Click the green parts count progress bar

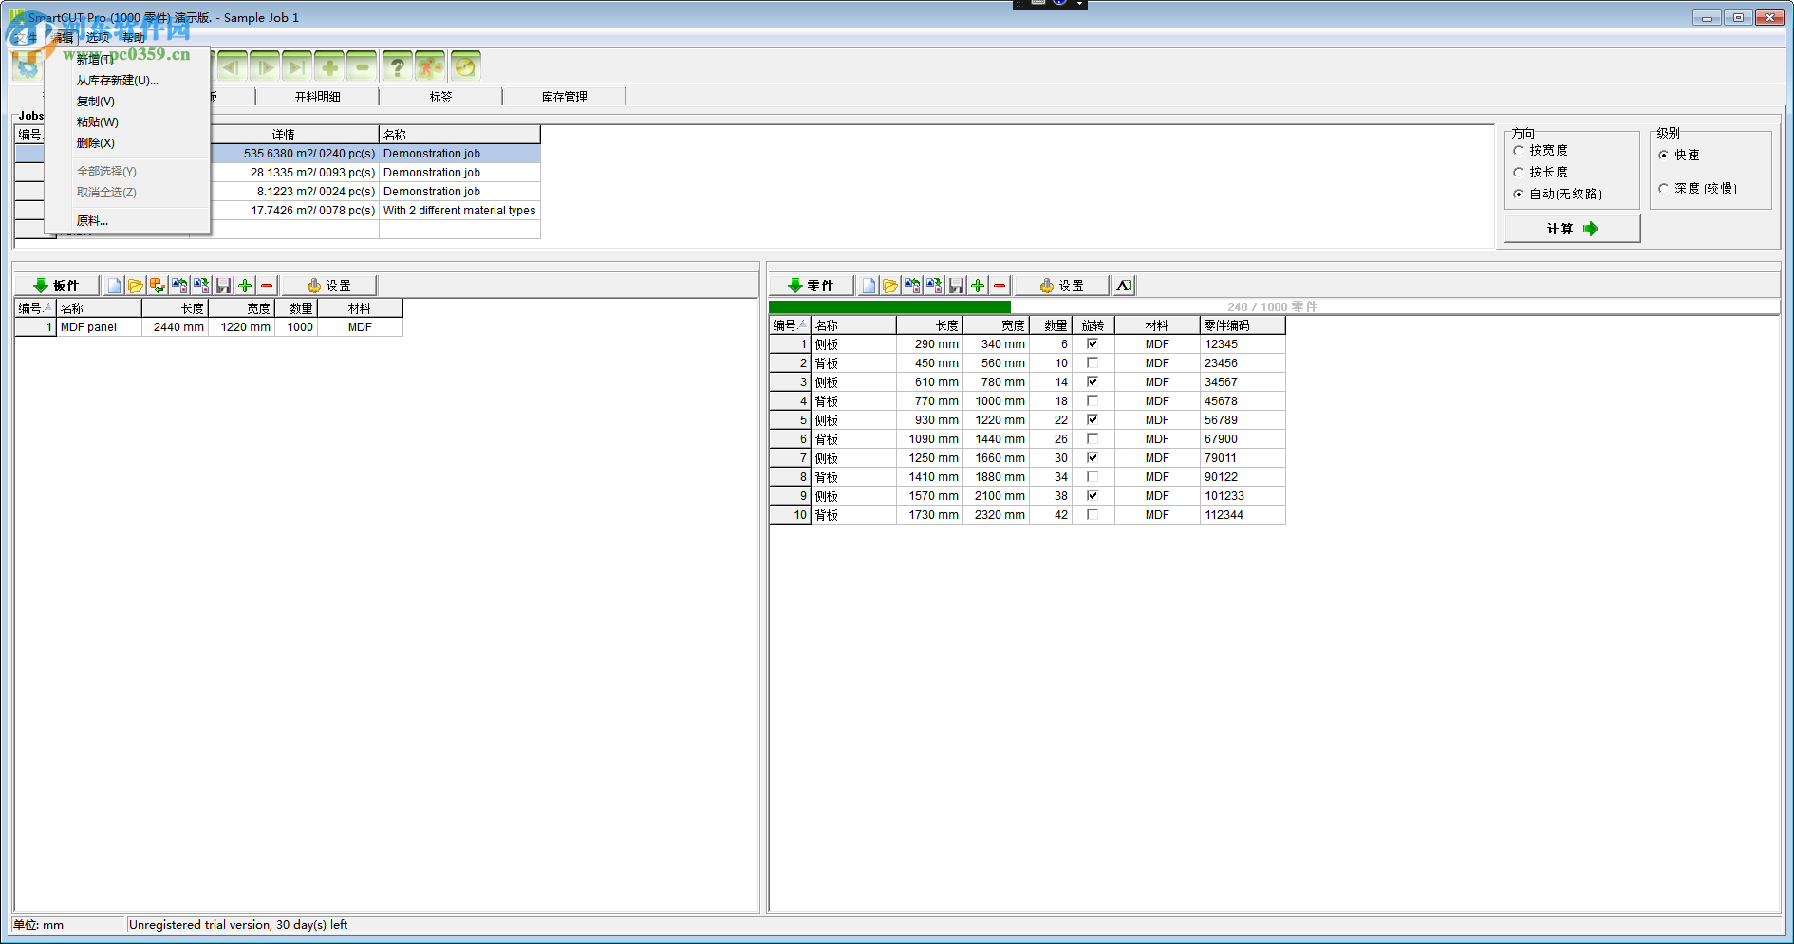point(889,307)
